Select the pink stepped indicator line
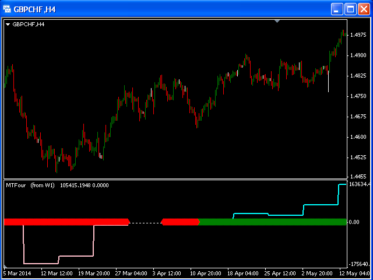 pyautogui.click(x=41, y=263)
